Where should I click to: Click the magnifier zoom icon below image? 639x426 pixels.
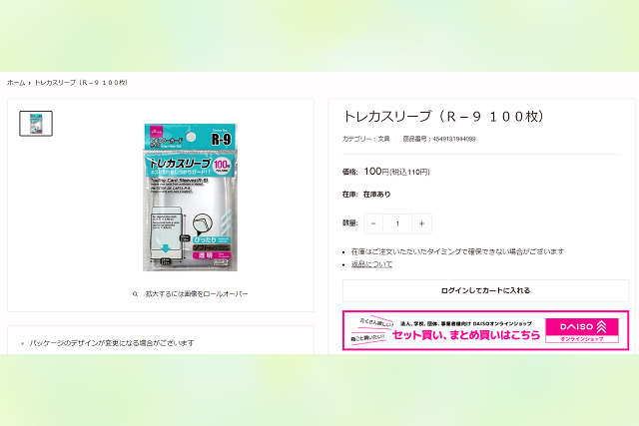pos(136,294)
